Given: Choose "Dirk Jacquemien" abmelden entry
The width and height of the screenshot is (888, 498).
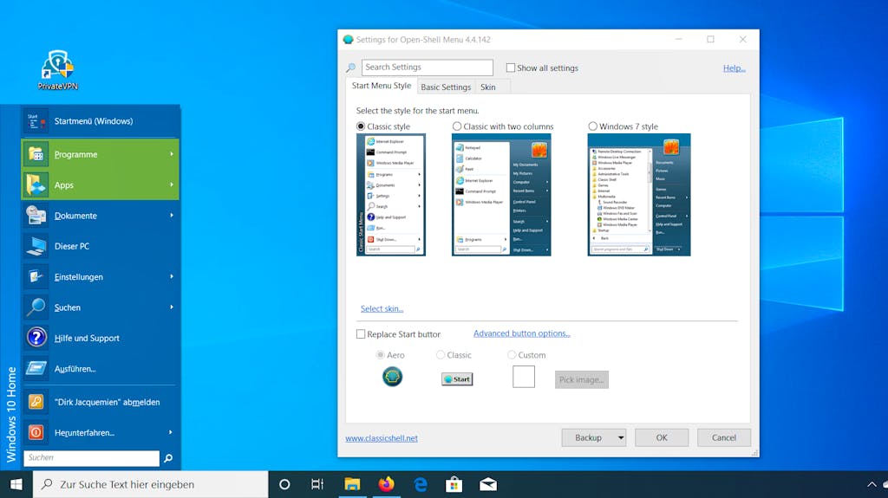Looking at the screenshot, I should [101, 402].
